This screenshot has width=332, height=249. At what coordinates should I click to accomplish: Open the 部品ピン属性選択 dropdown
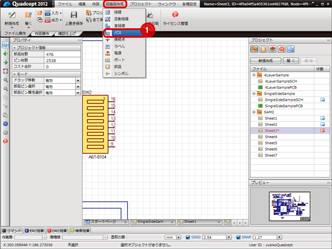[x=78, y=93]
